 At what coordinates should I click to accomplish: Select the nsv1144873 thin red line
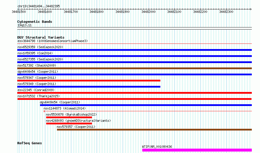(148, 111)
